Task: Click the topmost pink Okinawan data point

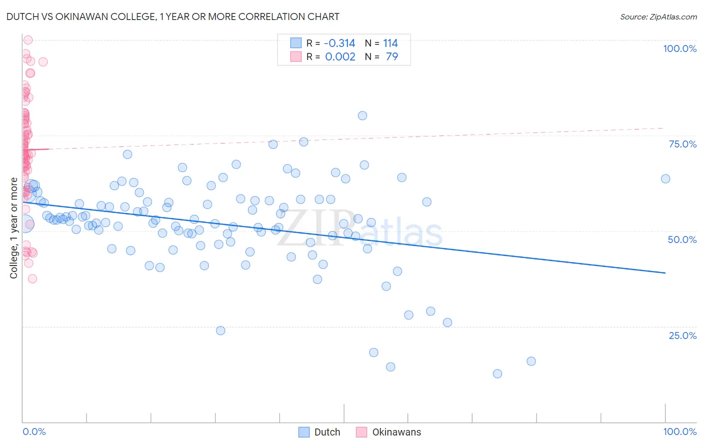Action: click(x=28, y=40)
